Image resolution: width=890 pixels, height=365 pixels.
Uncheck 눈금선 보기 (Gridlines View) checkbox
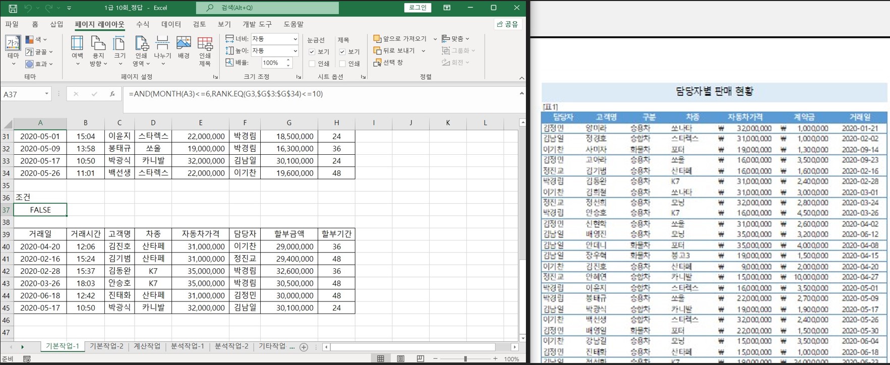[312, 52]
